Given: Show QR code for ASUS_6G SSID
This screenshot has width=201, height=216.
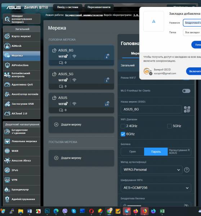Looking at the screenshot, I should tap(187, 109).
